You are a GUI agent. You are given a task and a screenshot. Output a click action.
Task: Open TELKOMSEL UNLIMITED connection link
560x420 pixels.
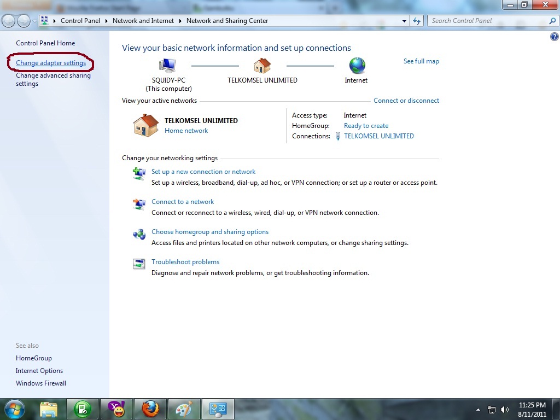pyautogui.click(x=379, y=136)
